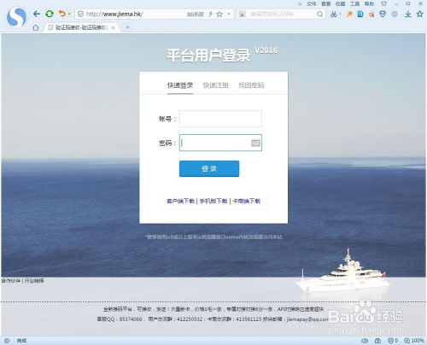427x345 pixels.
Task: Bookmark this page with the address bar star
Action: [x=219, y=14]
